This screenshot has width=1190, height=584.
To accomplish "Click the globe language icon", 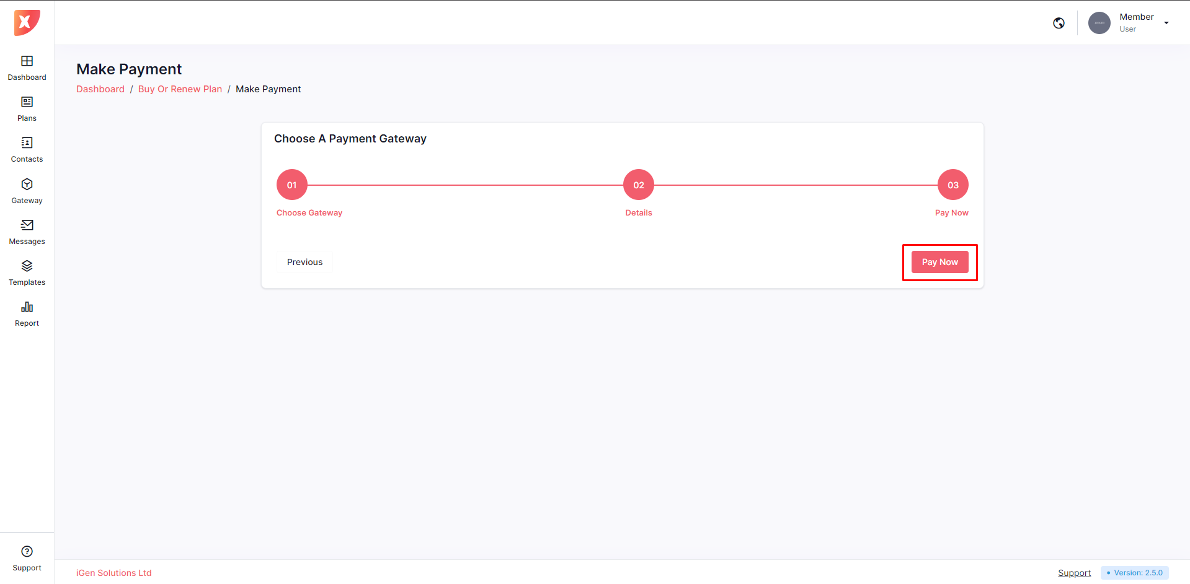I will click(x=1059, y=23).
